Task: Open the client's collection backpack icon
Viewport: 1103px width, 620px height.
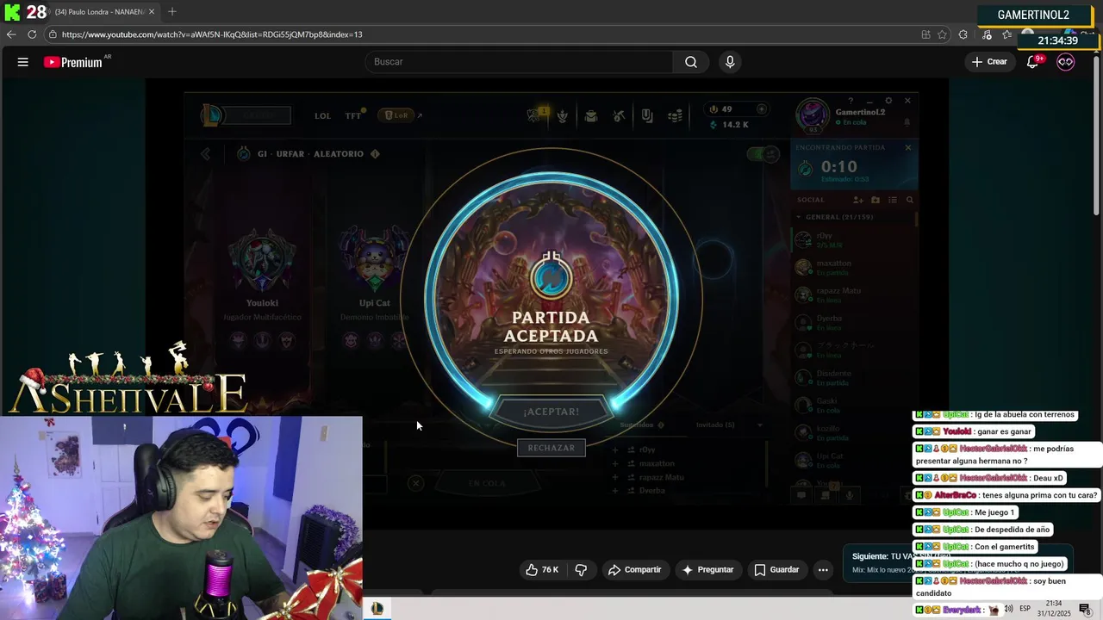Action: click(591, 115)
